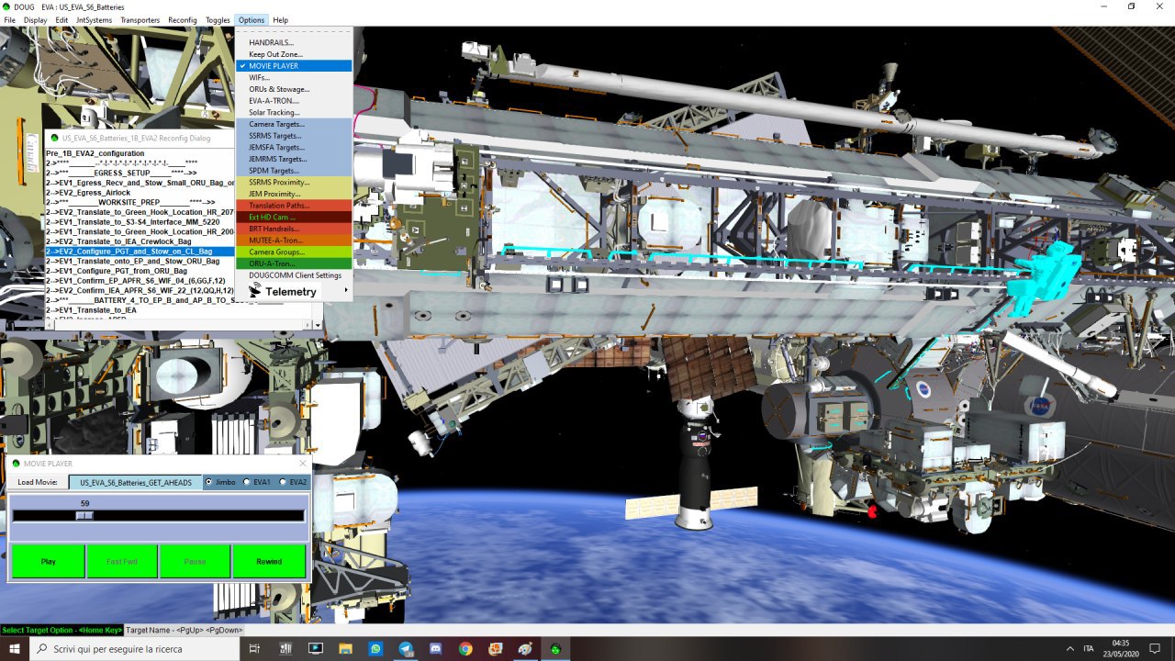Image resolution: width=1175 pixels, height=661 pixels.
Task: Launch Google Chrome from the taskbar
Action: tap(465, 649)
